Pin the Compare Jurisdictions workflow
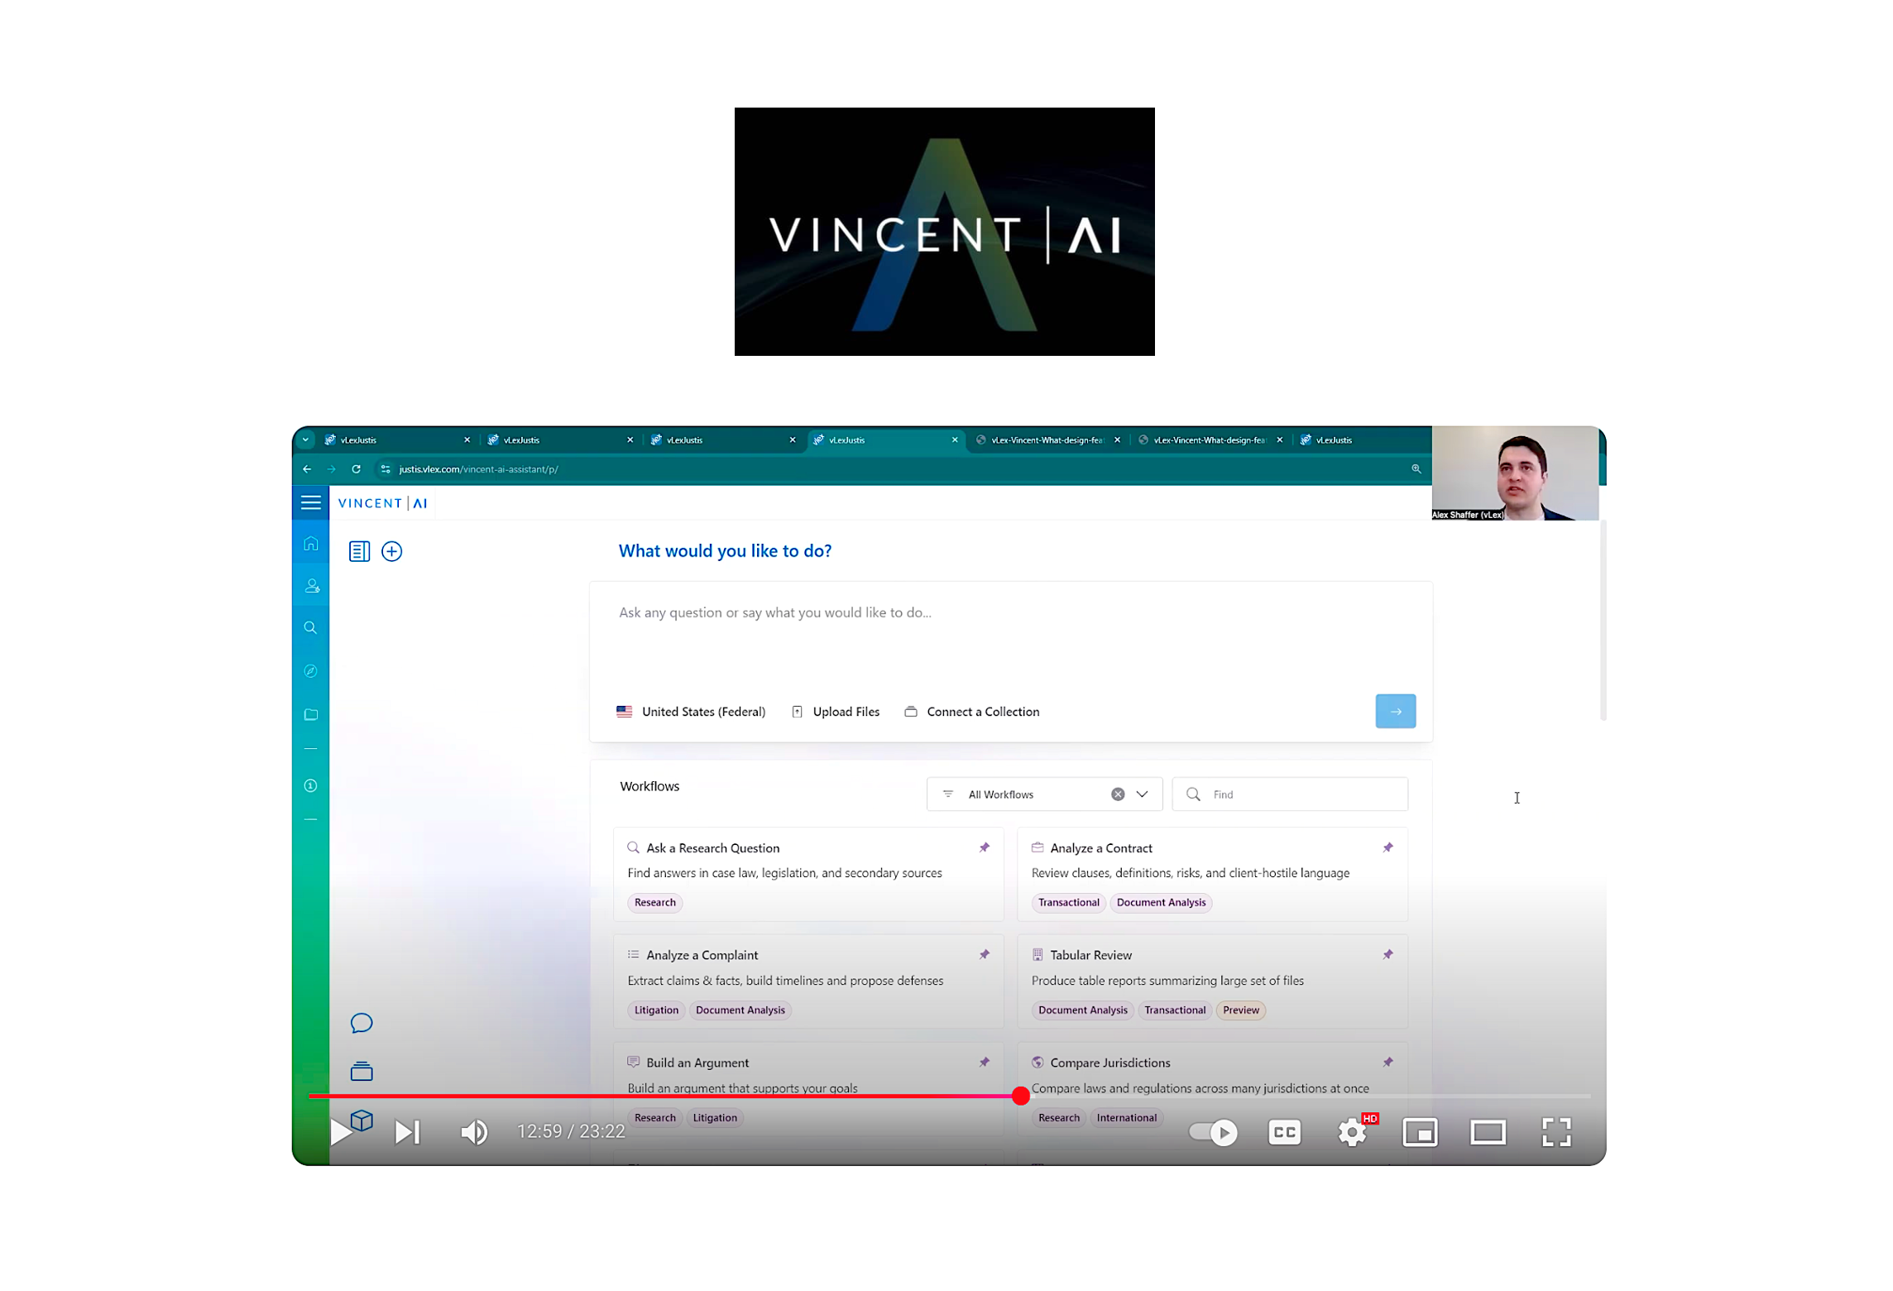 click(1388, 1063)
